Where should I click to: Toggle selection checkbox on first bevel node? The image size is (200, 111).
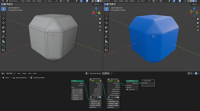click(x=90, y=107)
